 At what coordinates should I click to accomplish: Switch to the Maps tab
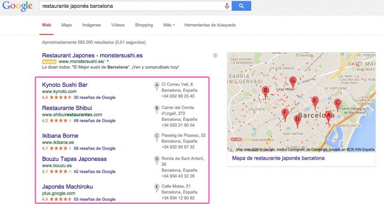tap(67, 25)
